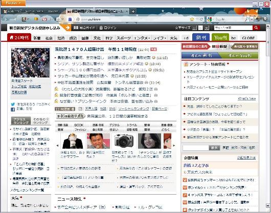Open the 24時刊 home tab

[x=19, y=38]
